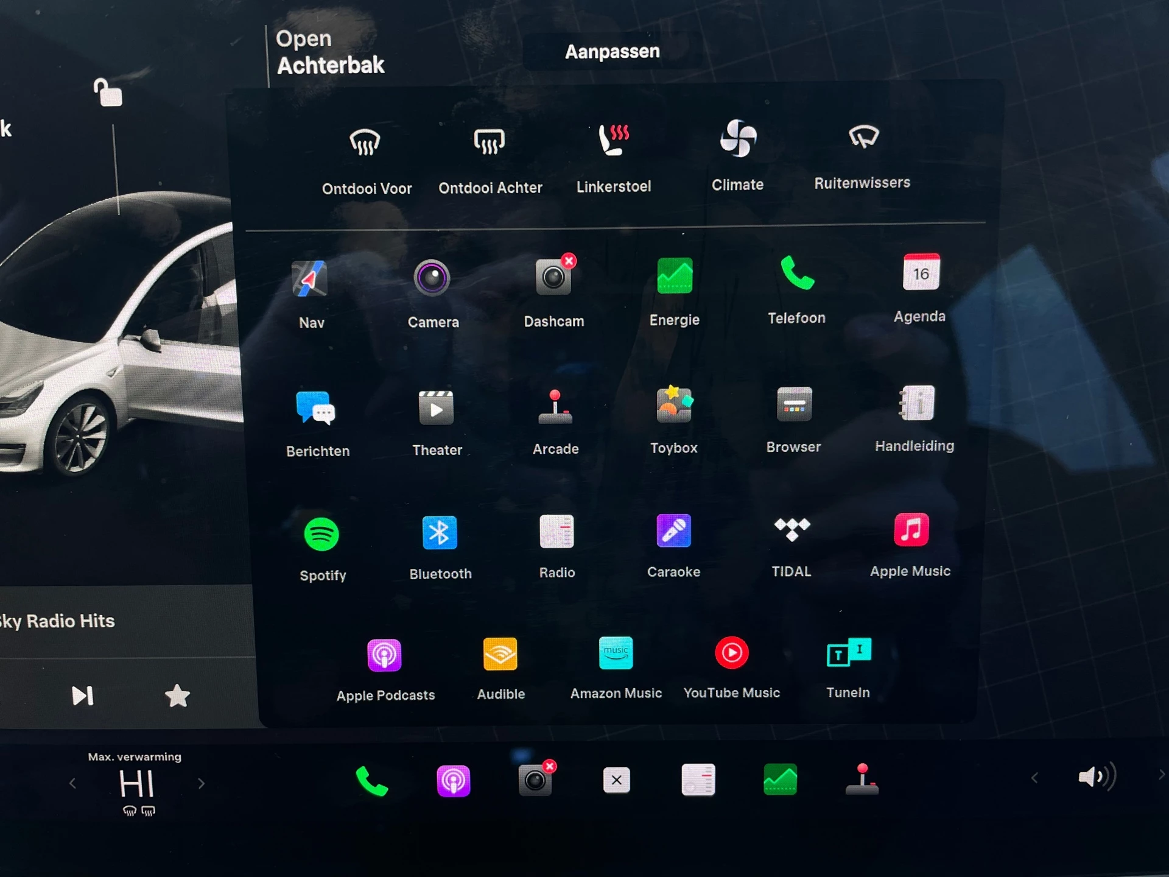Increase temperature with right chevron
Viewport: 1169px width, 877px height.
point(202,783)
